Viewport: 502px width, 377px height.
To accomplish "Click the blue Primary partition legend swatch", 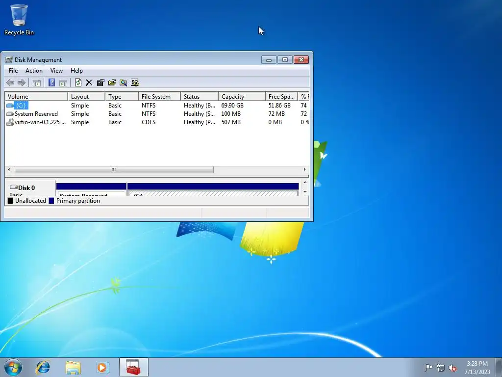I will 51,201.
